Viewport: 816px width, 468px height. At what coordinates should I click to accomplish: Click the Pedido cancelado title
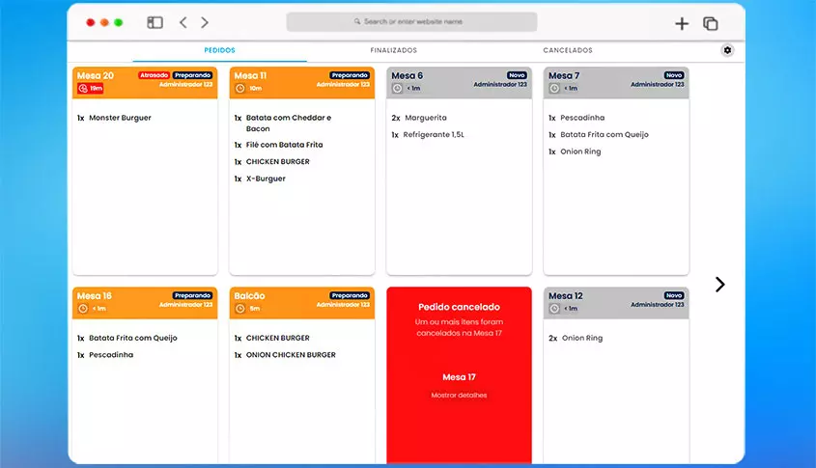click(459, 307)
